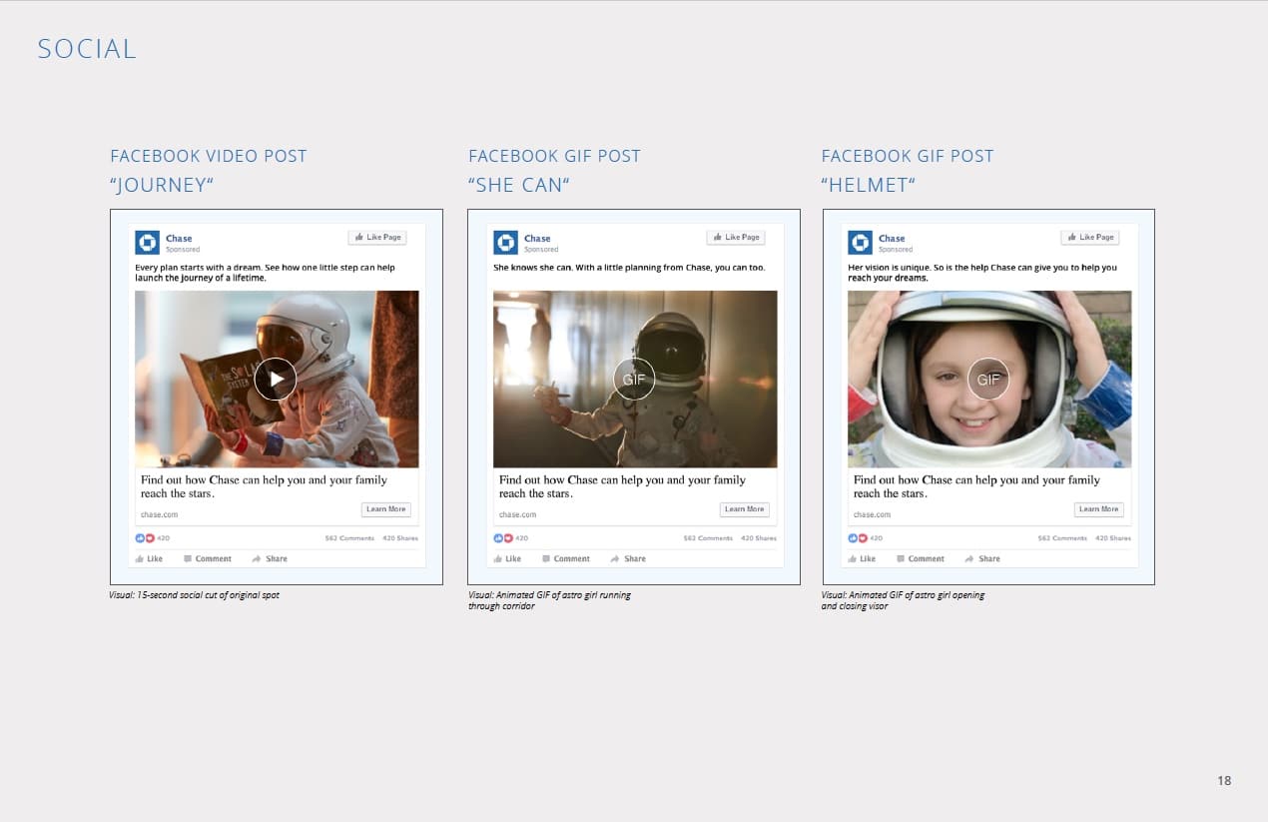The width and height of the screenshot is (1268, 822).
Task: Click 'Her vision is unique' post text
Action: [x=982, y=273]
